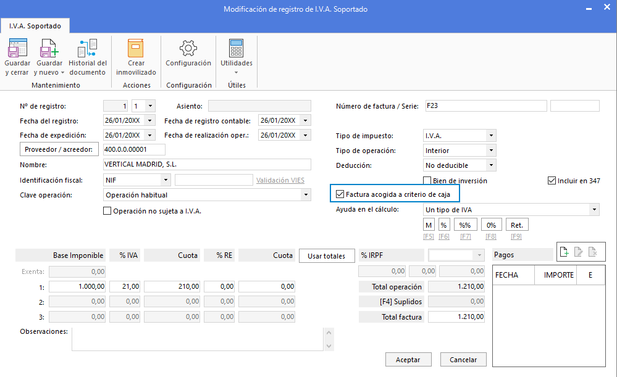Click Cancelar button

[x=463, y=360]
